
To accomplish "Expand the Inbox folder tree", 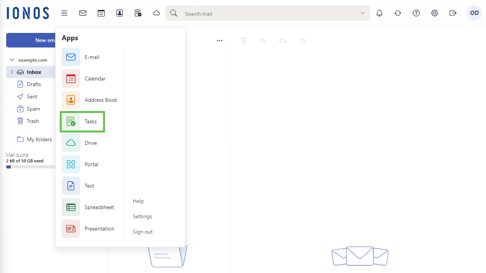I will pos(12,72).
